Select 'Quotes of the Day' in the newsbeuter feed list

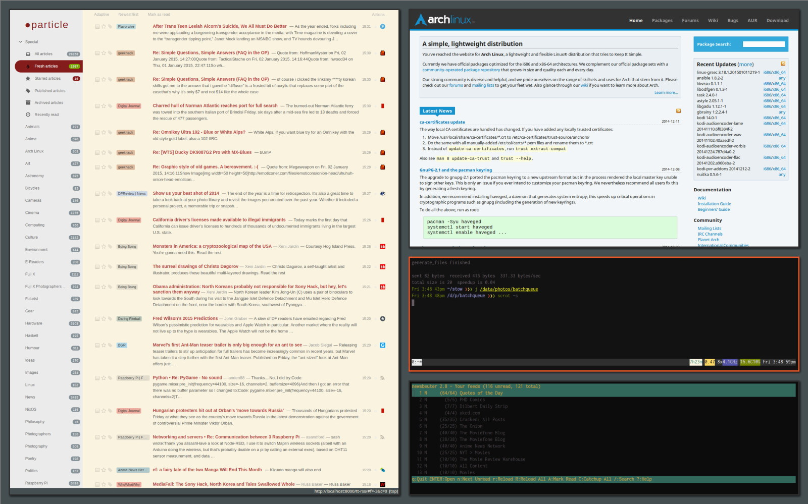(x=603, y=393)
